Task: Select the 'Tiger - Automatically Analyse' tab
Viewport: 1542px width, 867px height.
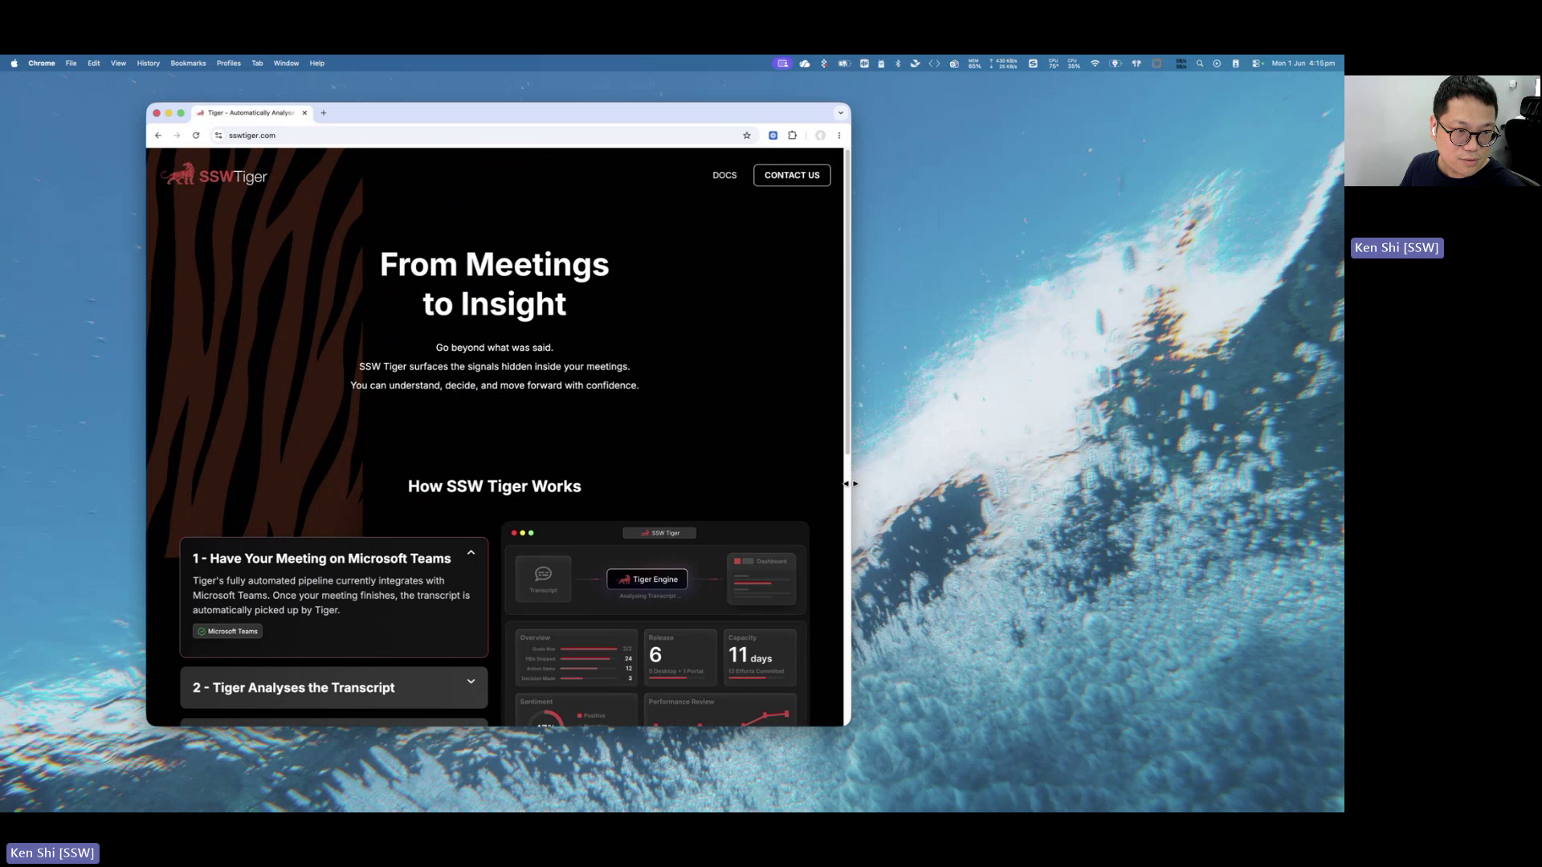Action: point(251,113)
